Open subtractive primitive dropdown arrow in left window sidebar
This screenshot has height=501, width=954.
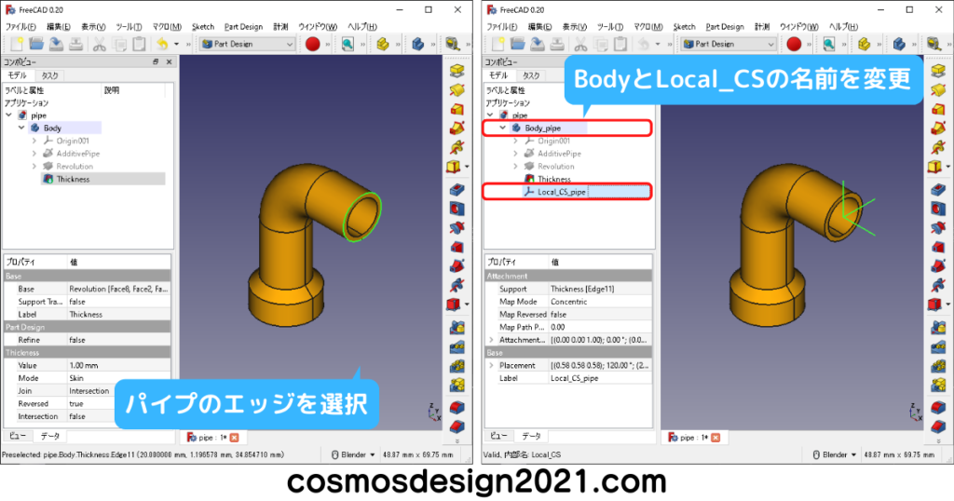[468, 304]
